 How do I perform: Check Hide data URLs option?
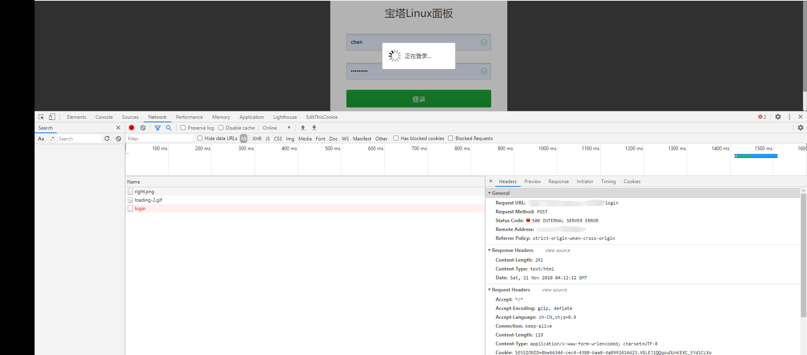point(200,138)
